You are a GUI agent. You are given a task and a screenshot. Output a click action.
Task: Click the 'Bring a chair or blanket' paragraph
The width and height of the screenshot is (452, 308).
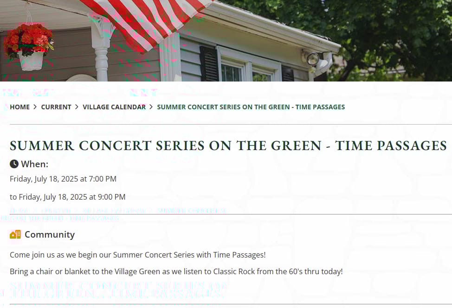pyautogui.click(x=176, y=271)
